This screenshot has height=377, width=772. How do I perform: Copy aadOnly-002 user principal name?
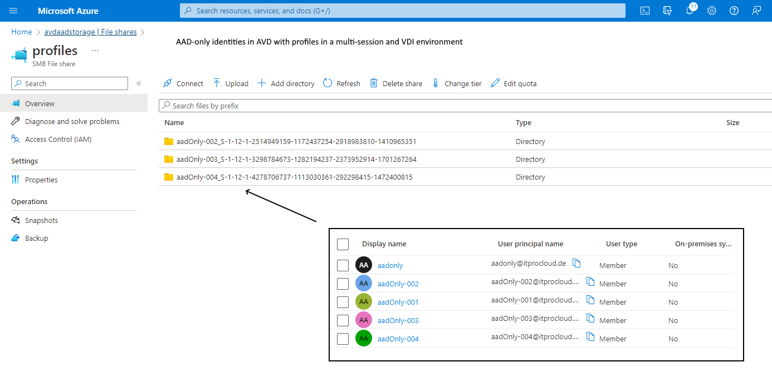590,282
